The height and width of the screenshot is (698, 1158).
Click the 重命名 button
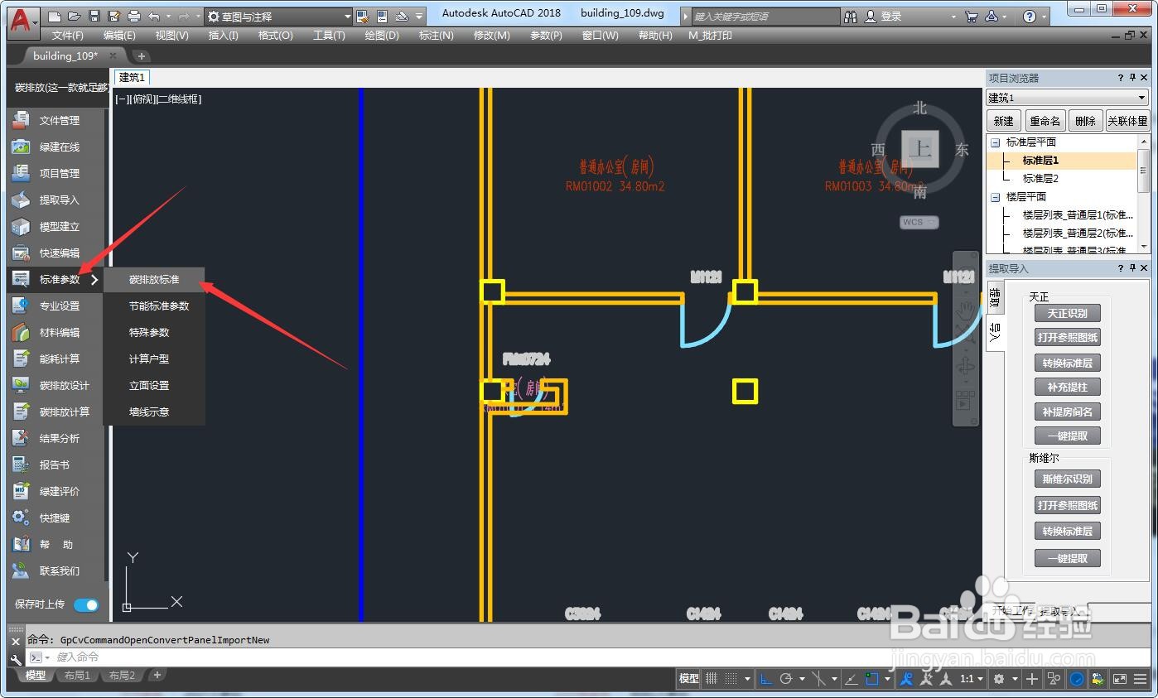1044,121
